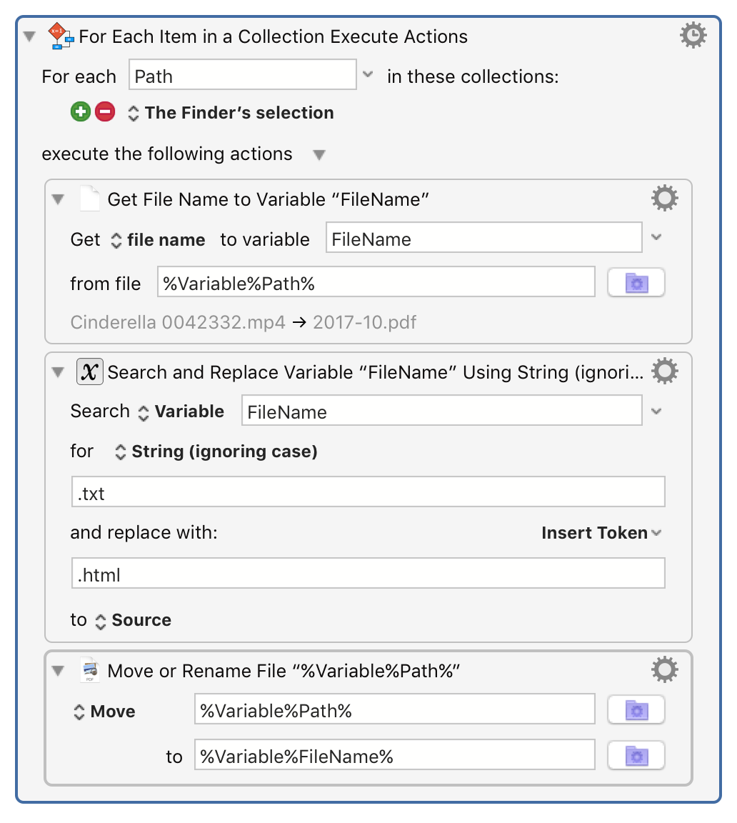
Task: Change the 'Move' operation popup
Action: point(104,712)
